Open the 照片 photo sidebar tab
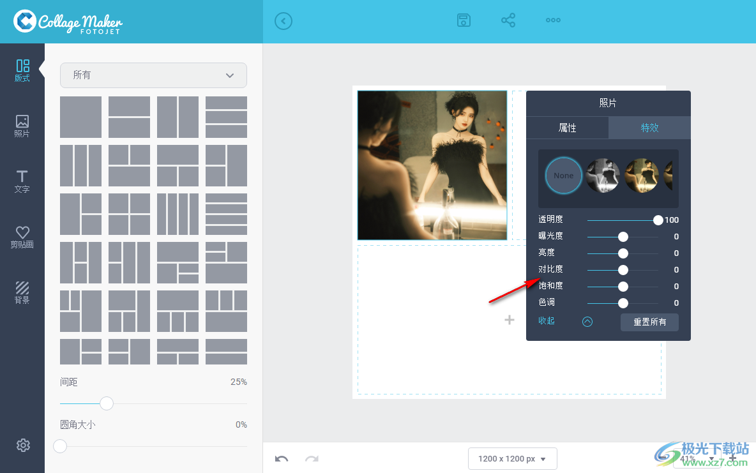 [22, 126]
